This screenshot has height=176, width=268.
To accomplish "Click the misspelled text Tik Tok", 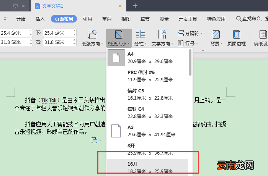I will pos(49,100).
